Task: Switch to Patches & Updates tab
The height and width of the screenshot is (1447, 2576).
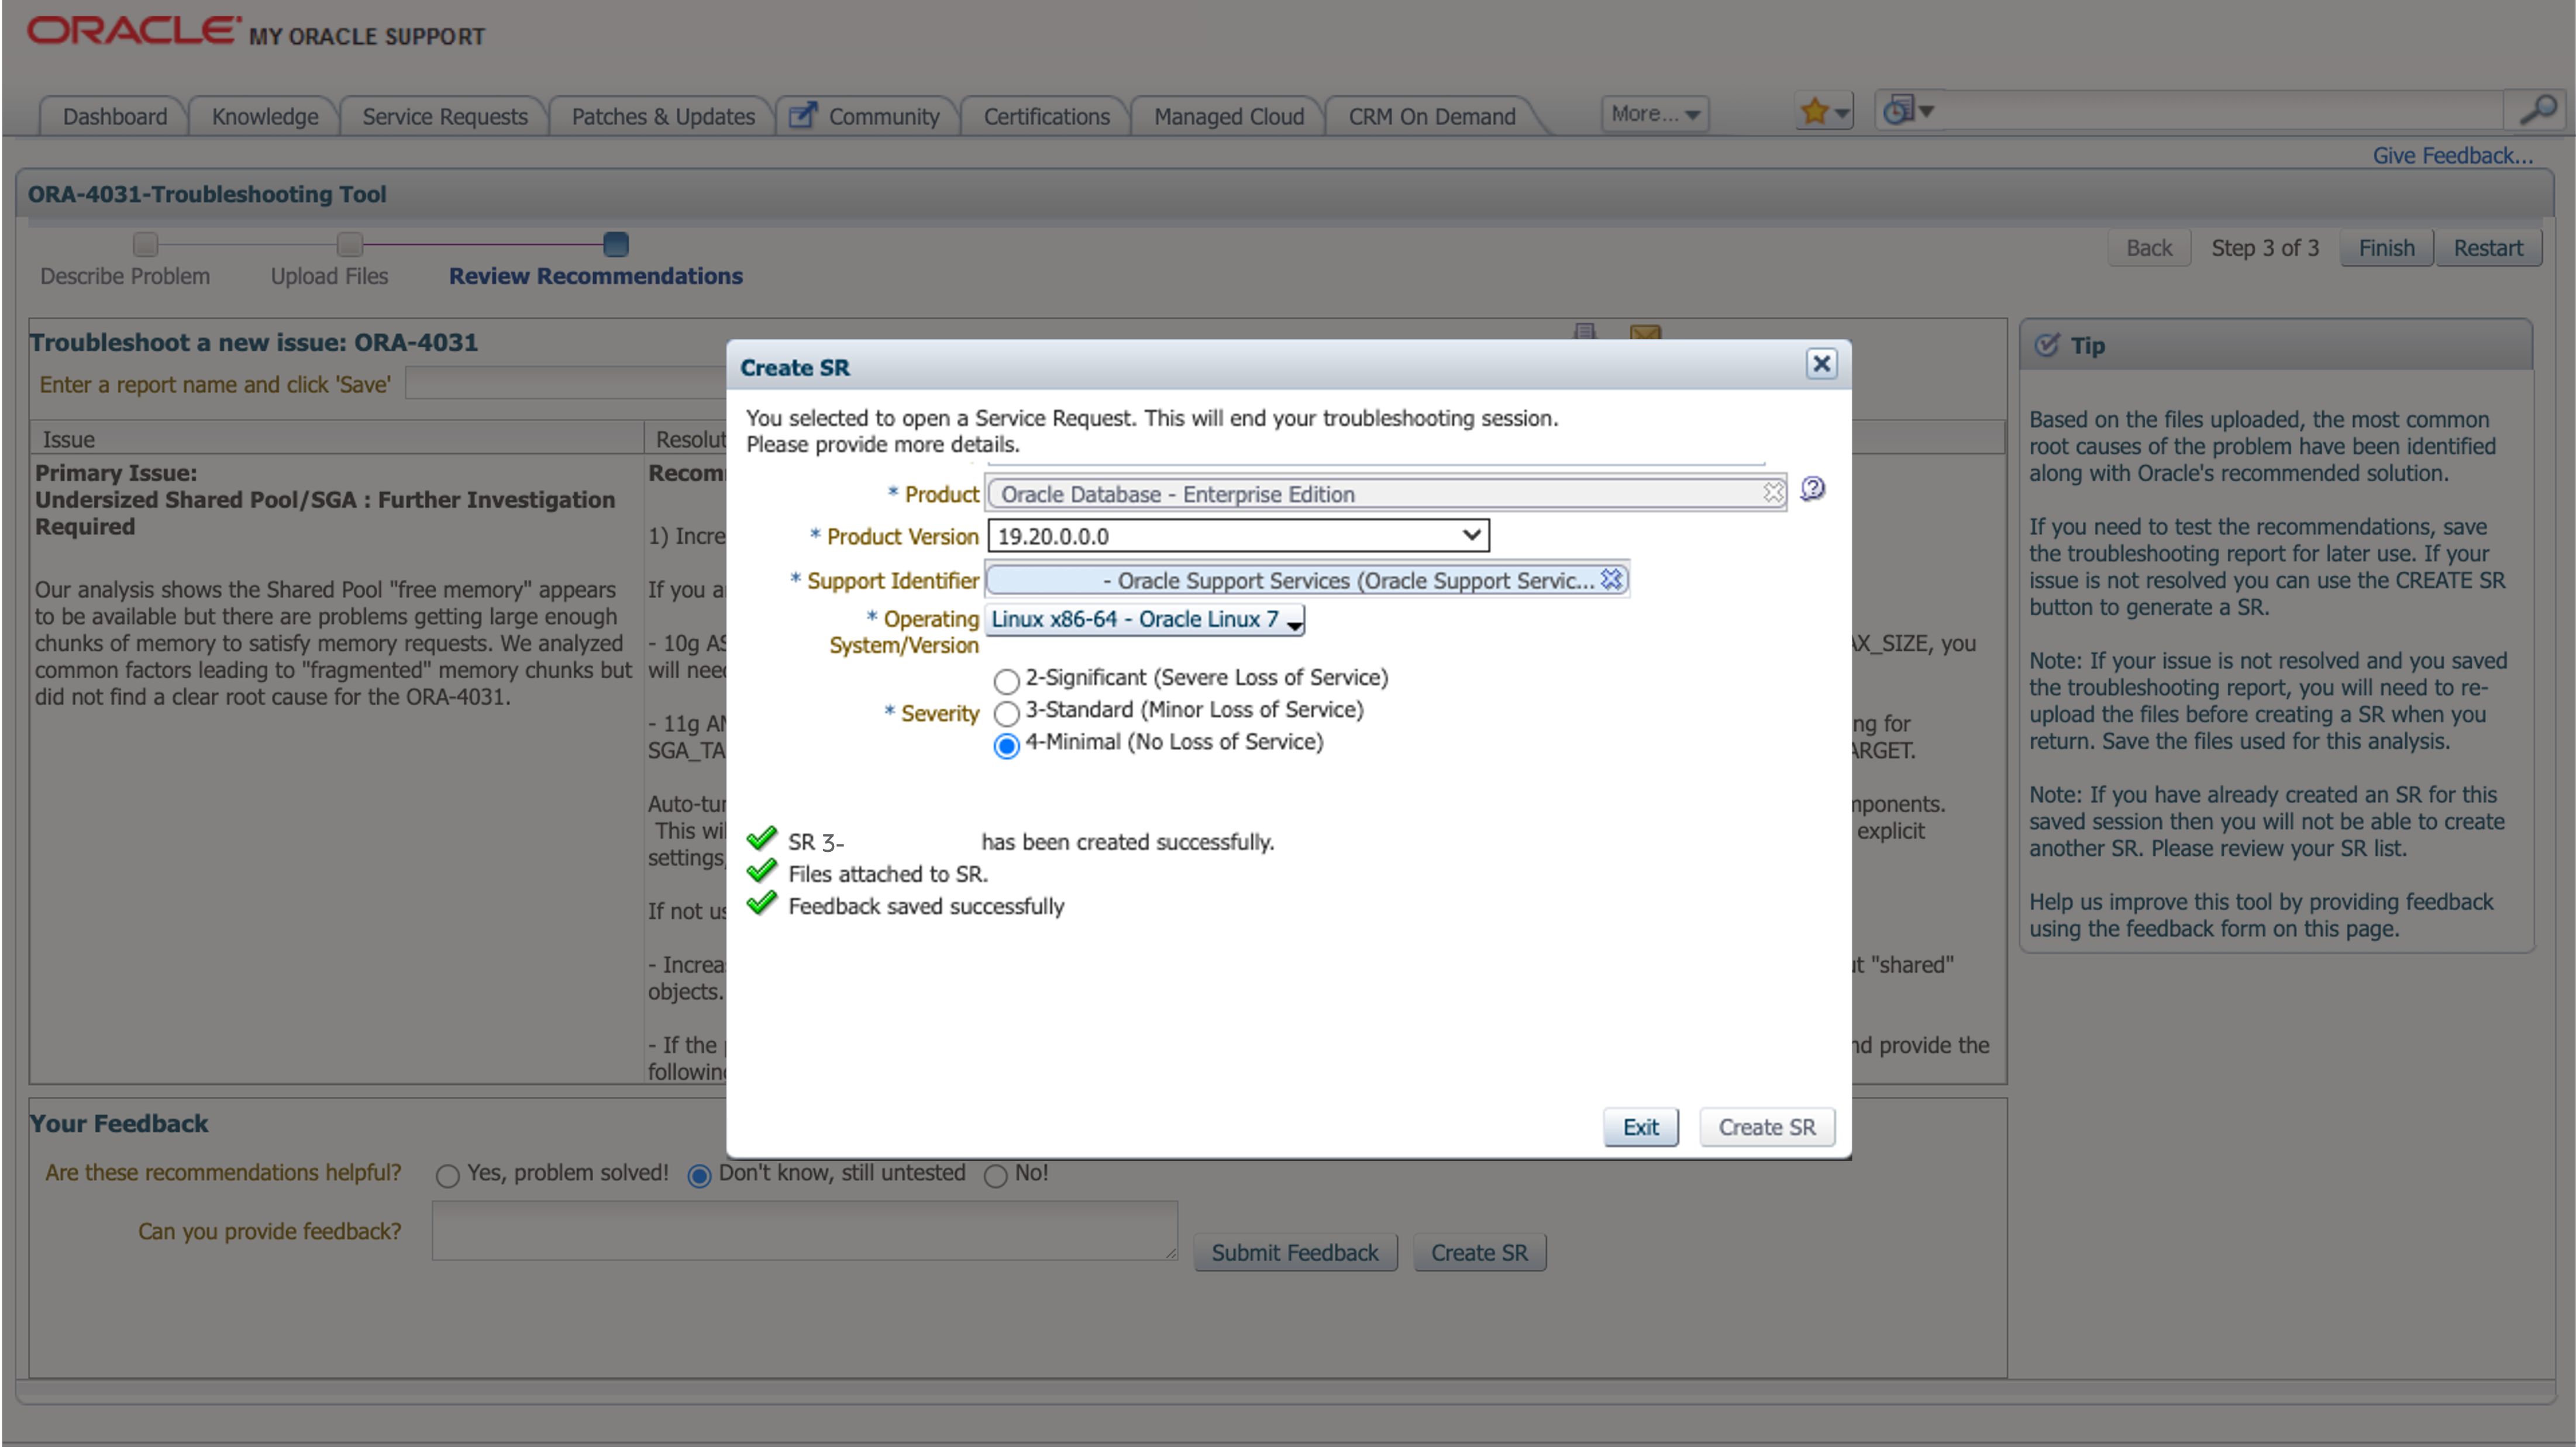Action: coord(662,117)
